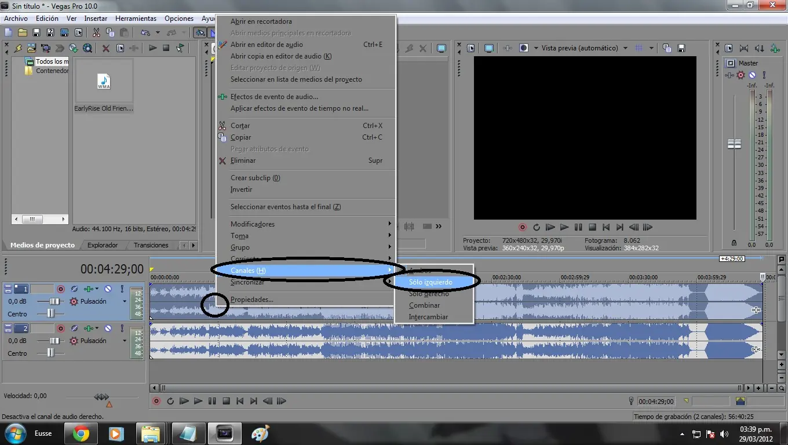Switch to the Transiciones tab
The height and width of the screenshot is (445, 788).
151,245
